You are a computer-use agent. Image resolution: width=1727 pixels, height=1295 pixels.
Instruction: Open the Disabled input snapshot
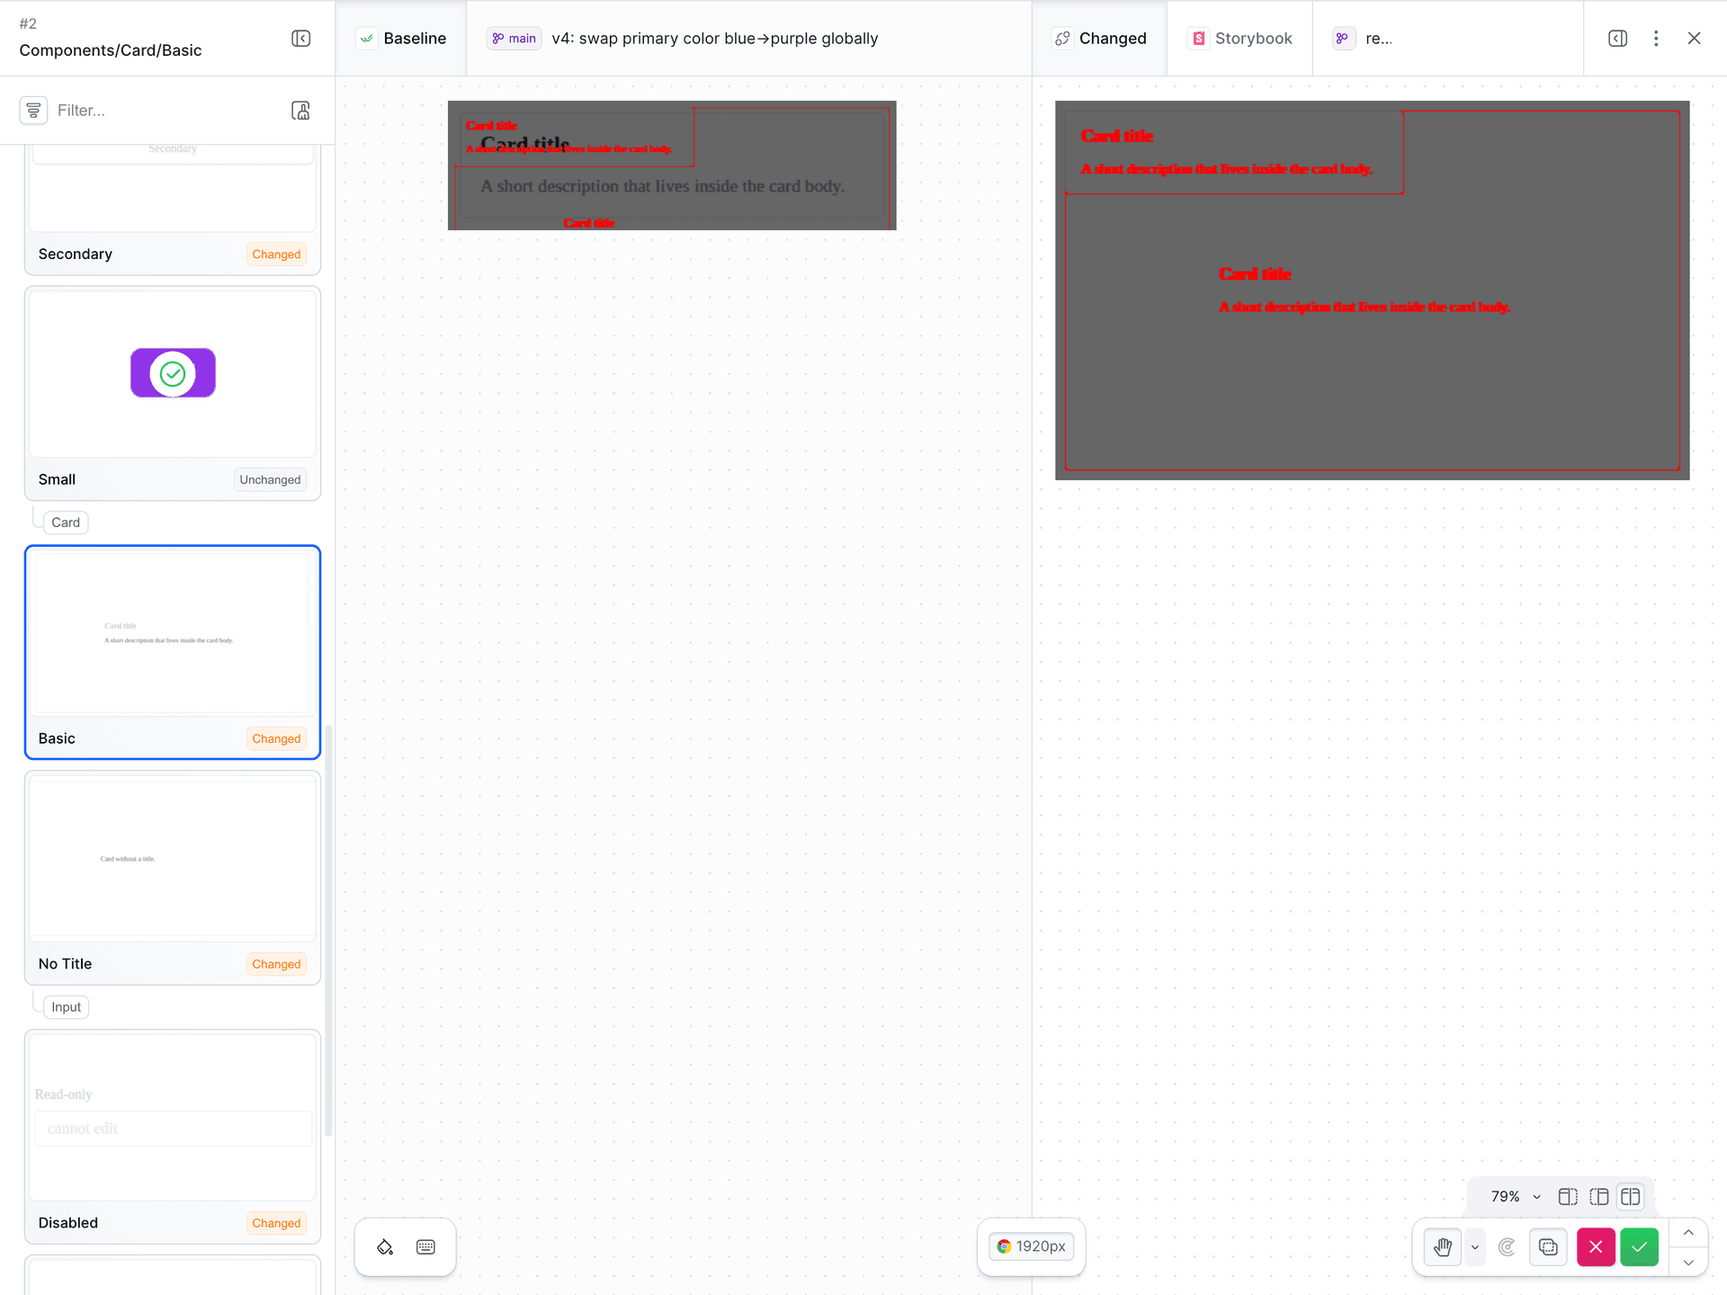point(173,1137)
